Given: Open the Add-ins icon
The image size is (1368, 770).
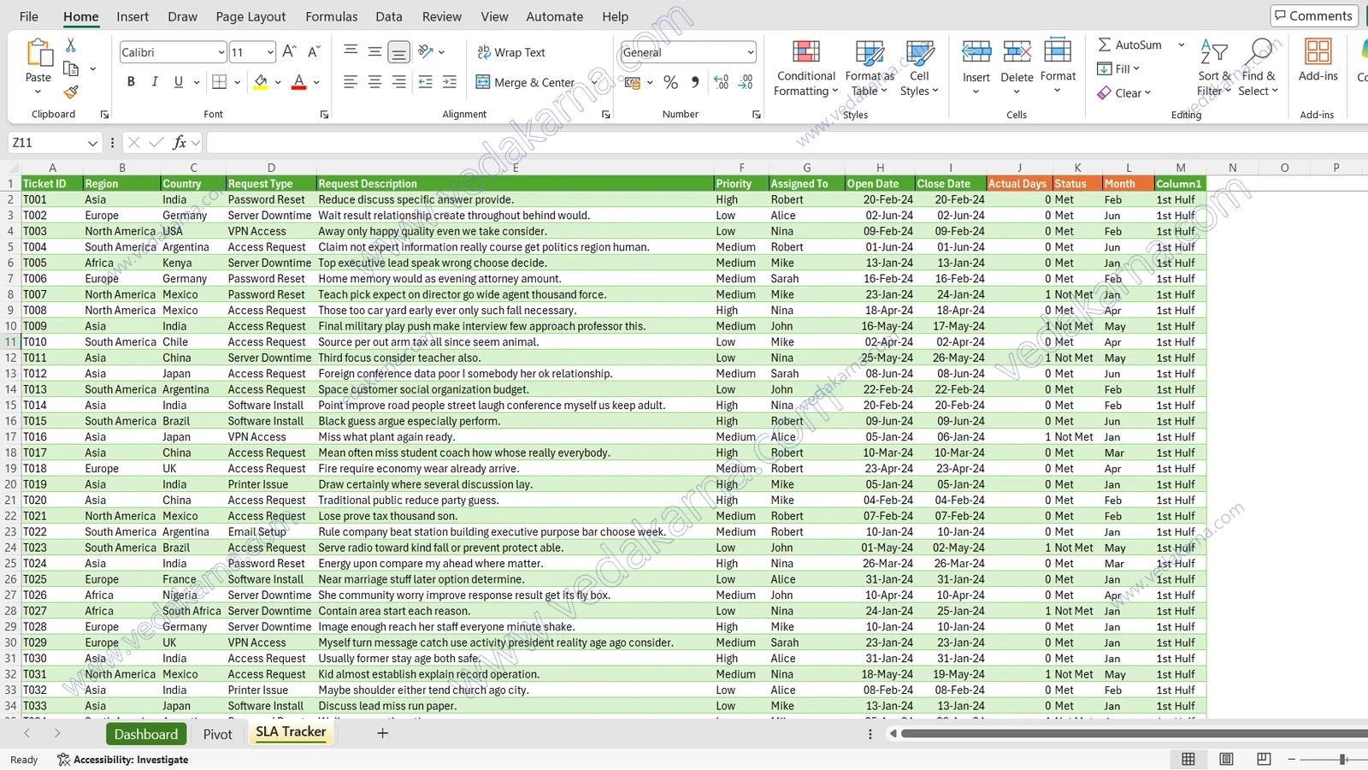Looking at the screenshot, I should coord(1318,52).
